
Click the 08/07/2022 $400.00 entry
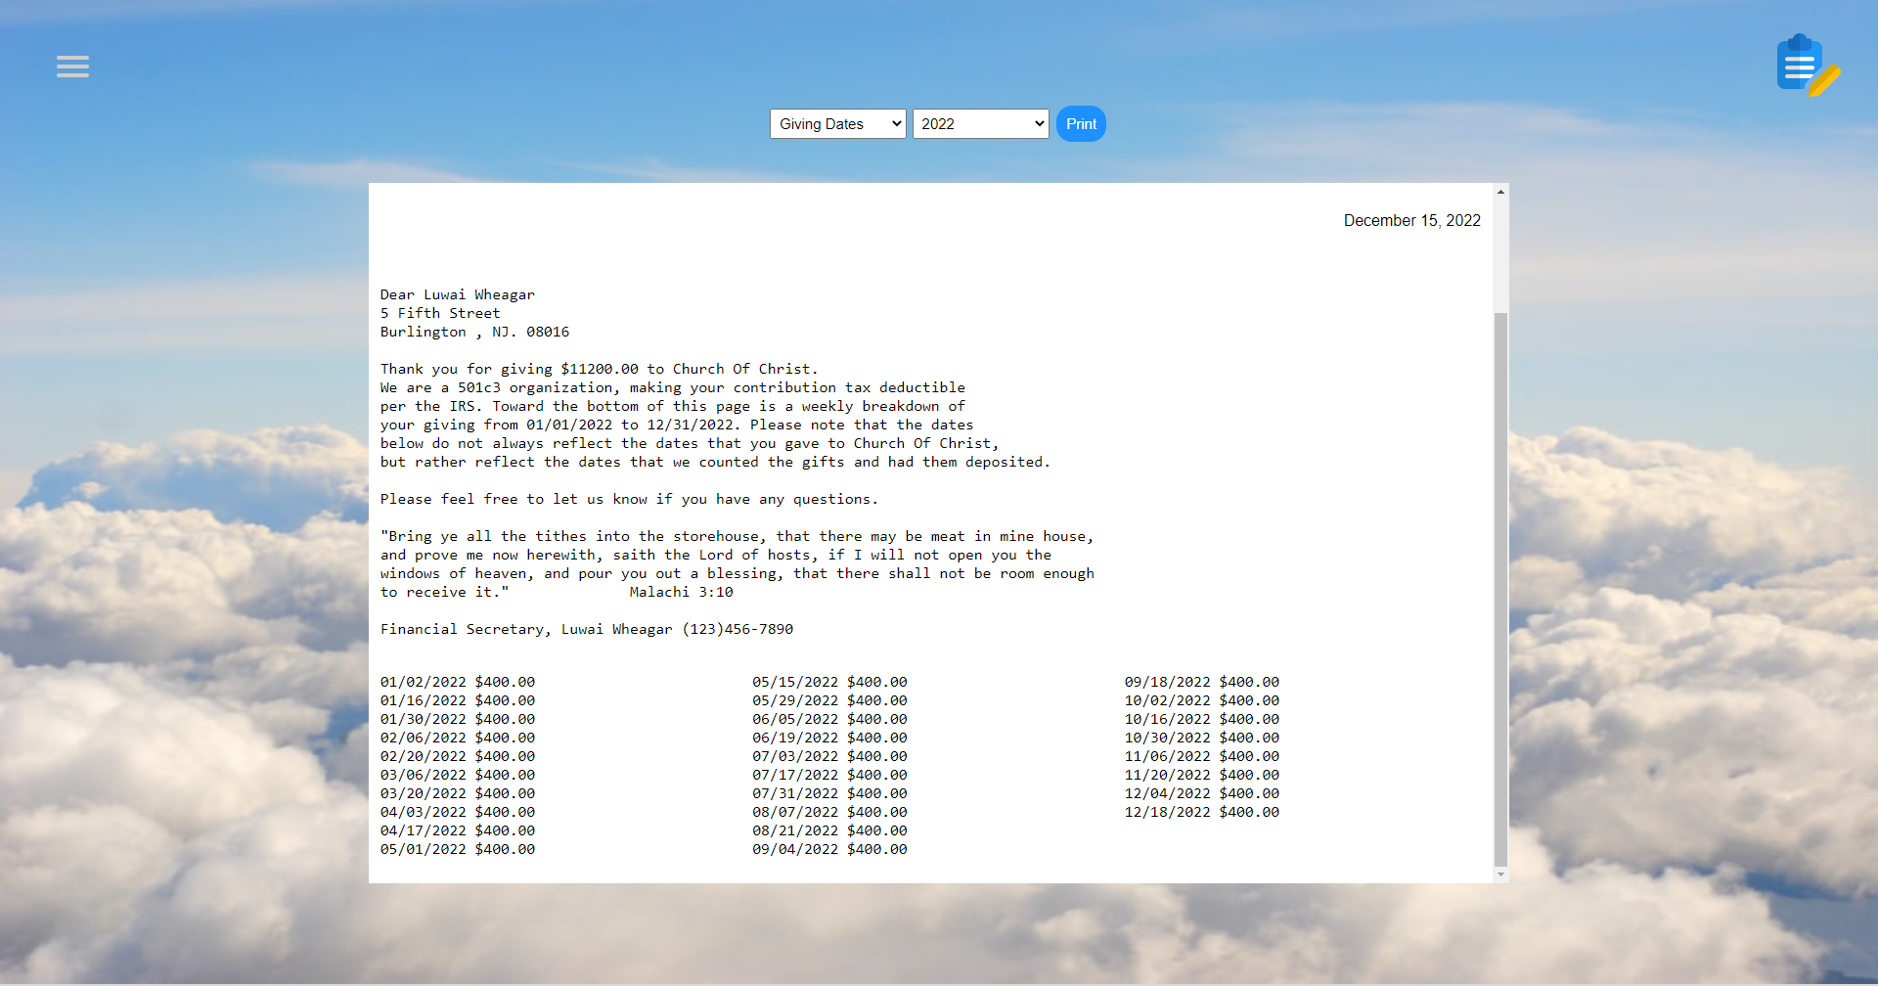pyautogui.click(x=829, y=812)
